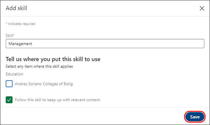Click the Management text inside Skill field

(x=20, y=44)
